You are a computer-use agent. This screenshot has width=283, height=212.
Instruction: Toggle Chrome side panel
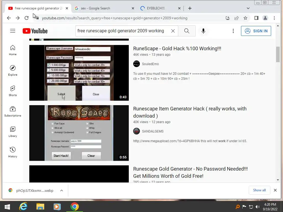pos(256,18)
